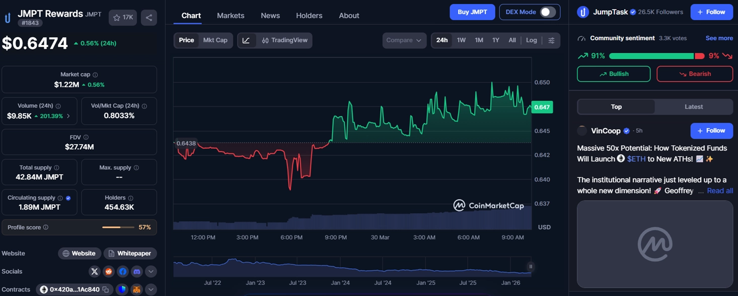The image size is (738, 296).
Task: Click Volume (24h) info icon
Action: click(58, 106)
